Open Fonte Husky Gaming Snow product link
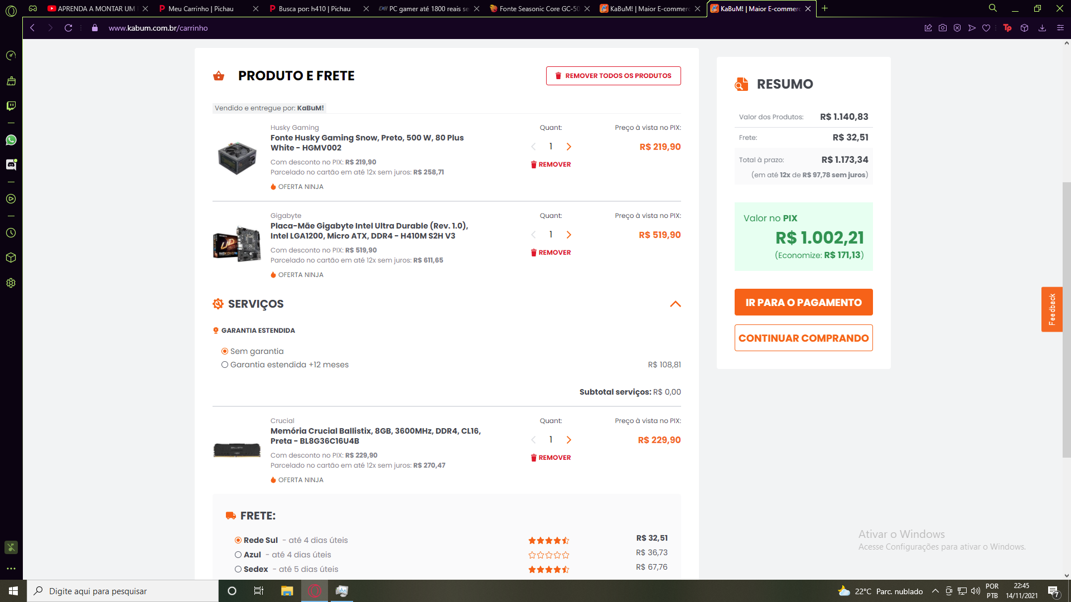 point(367,143)
